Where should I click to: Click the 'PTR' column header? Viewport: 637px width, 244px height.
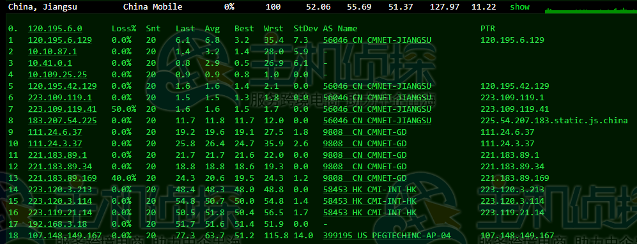tap(487, 28)
